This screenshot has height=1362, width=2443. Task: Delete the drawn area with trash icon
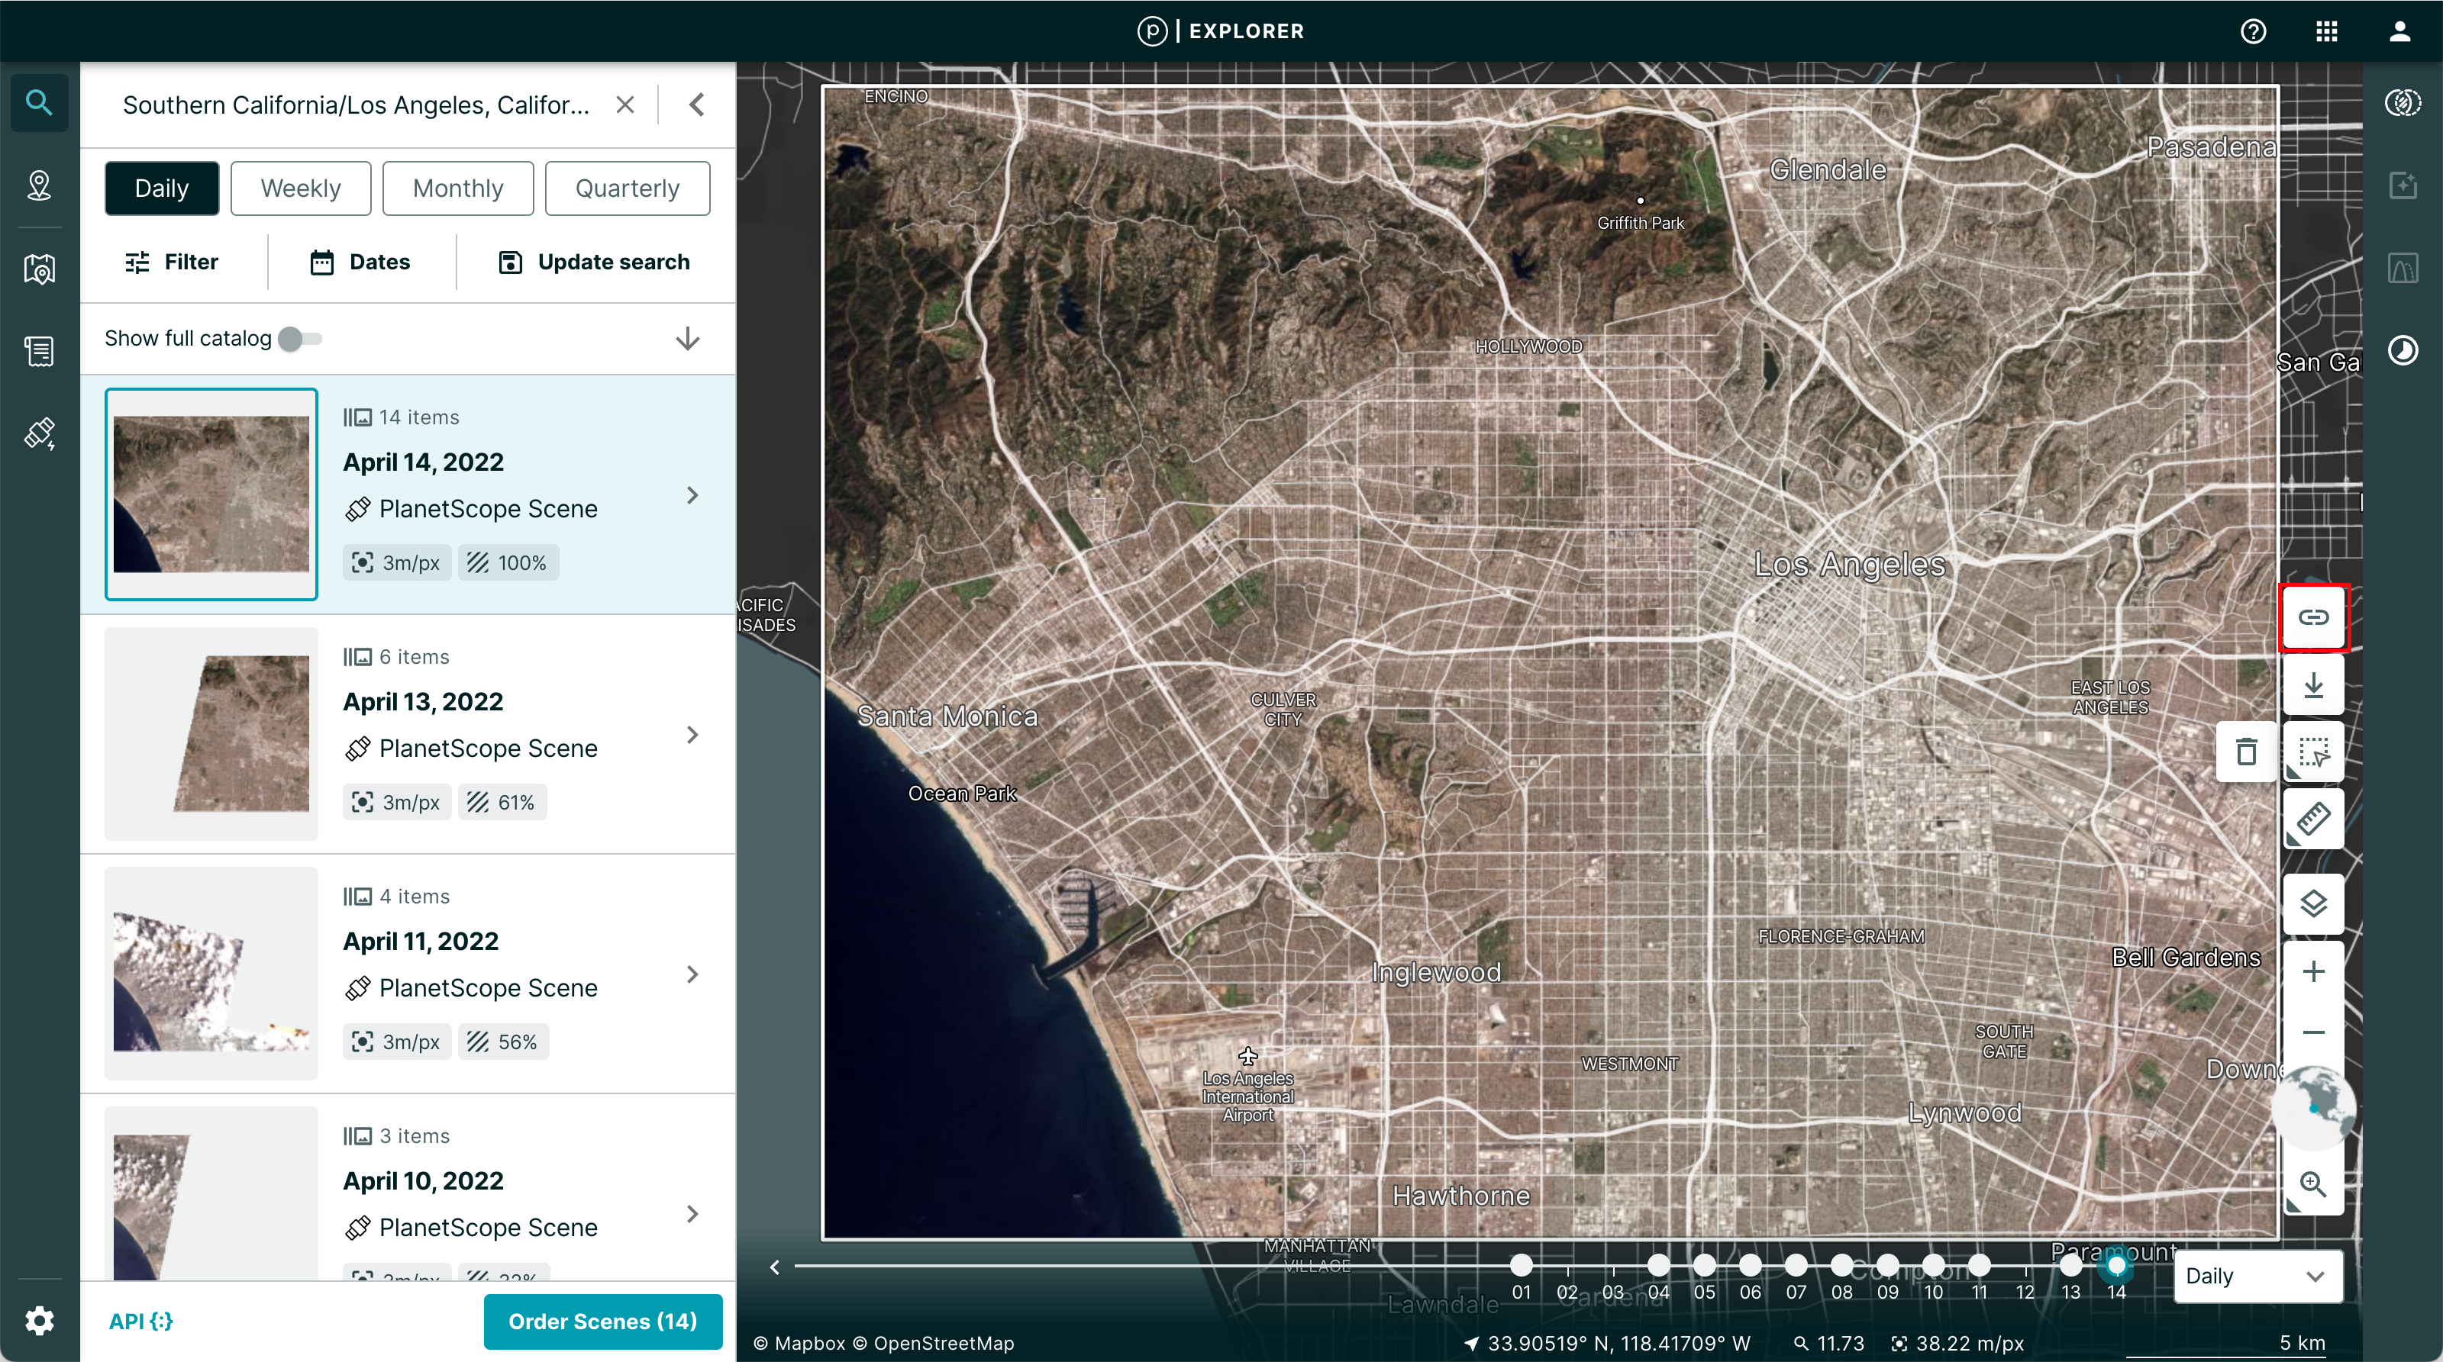[x=2246, y=752]
